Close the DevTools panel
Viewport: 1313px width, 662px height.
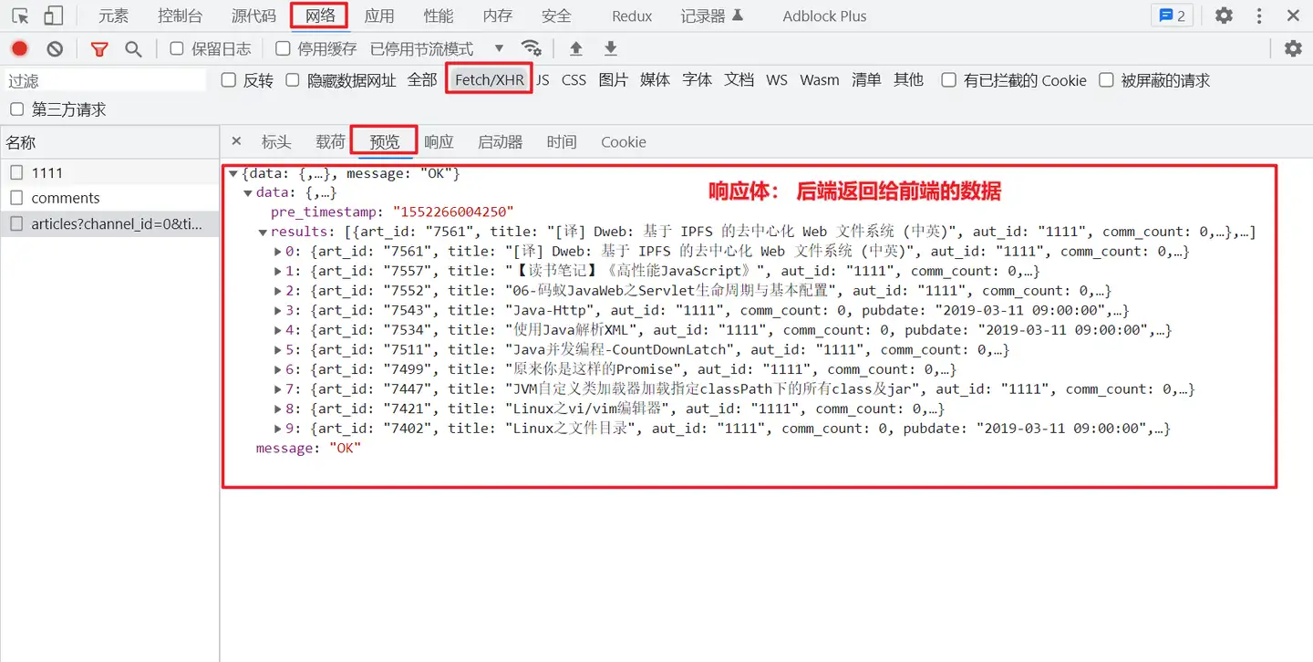[1293, 16]
